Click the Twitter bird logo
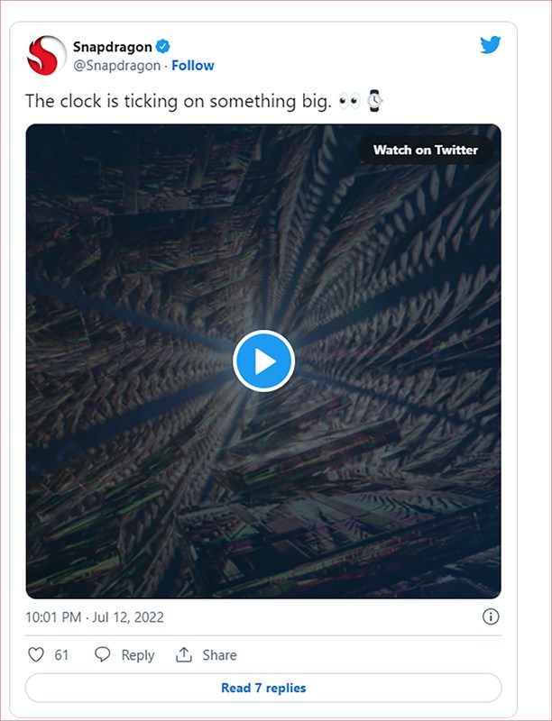This screenshot has width=552, height=721. [491, 45]
